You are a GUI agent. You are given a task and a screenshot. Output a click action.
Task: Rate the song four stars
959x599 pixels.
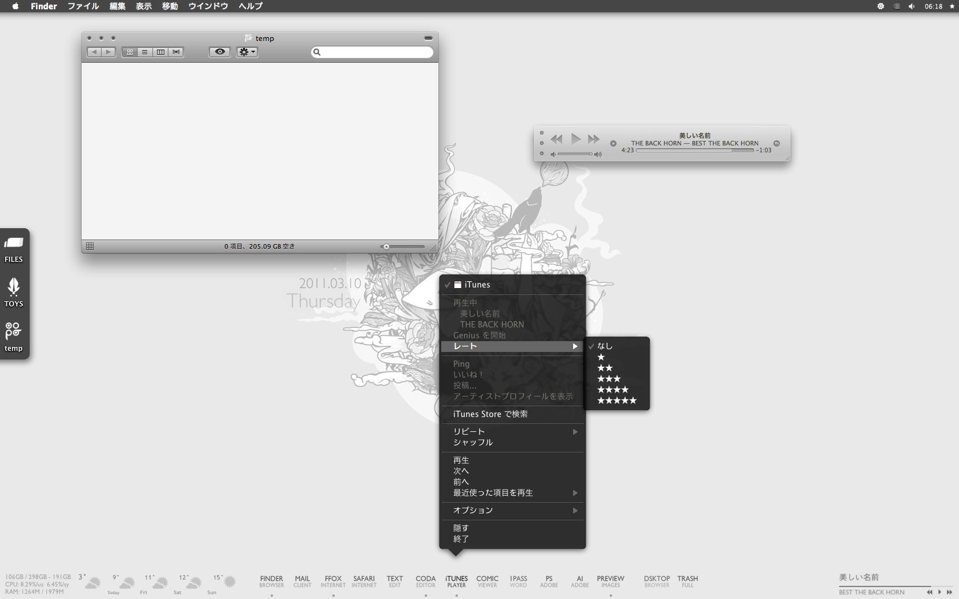coord(616,390)
